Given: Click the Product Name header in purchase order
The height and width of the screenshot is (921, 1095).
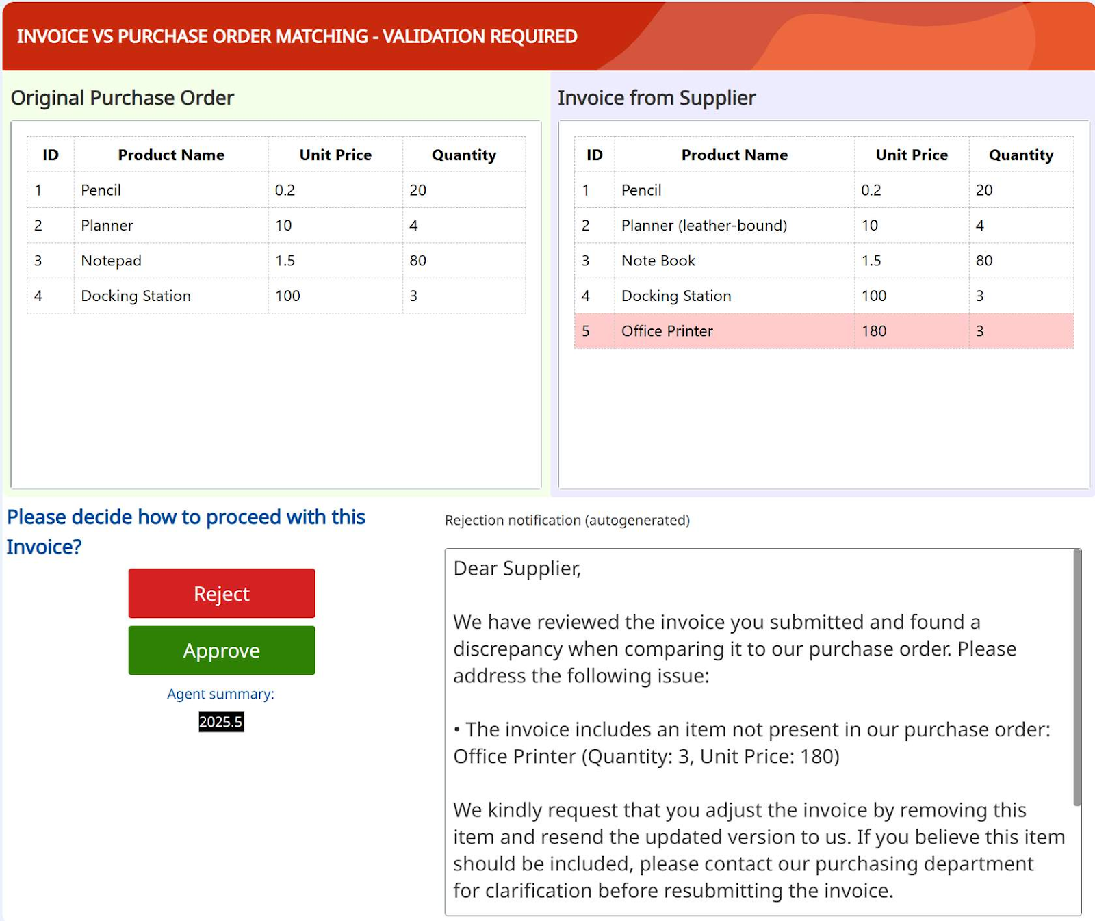Looking at the screenshot, I should [171, 155].
